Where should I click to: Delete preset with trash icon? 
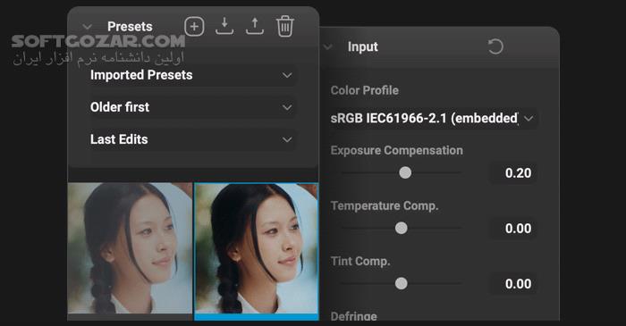285,26
